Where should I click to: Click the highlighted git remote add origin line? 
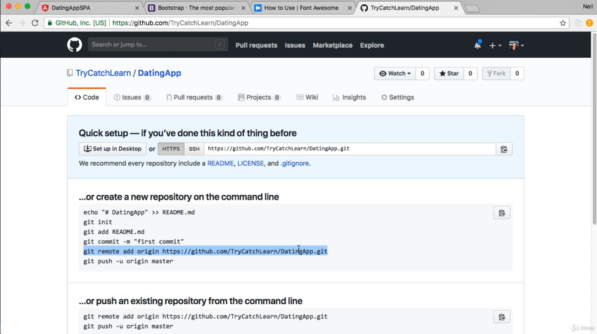click(205, 251)
